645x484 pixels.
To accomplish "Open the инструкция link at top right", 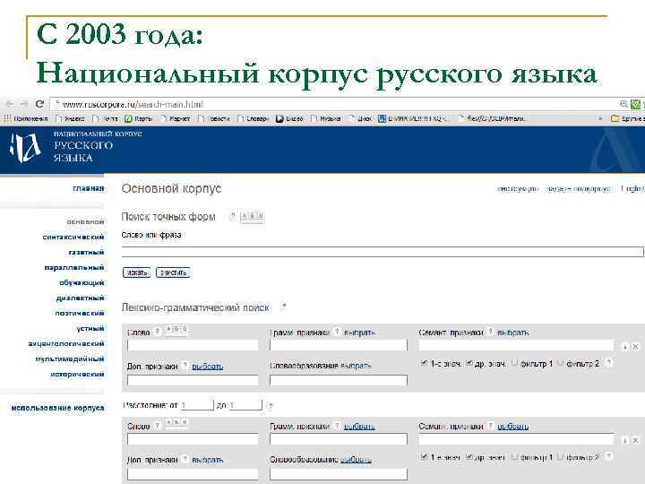I will pos(518,189).
